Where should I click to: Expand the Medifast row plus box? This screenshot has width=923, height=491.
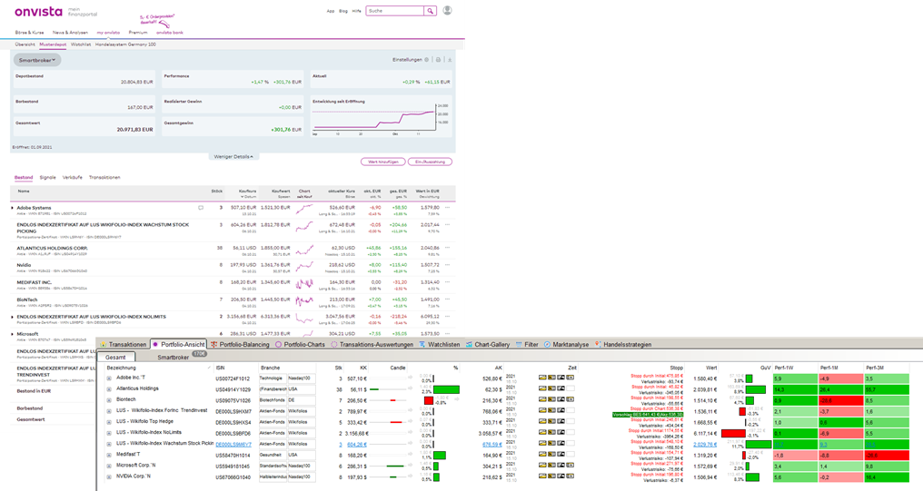[109, 455]
